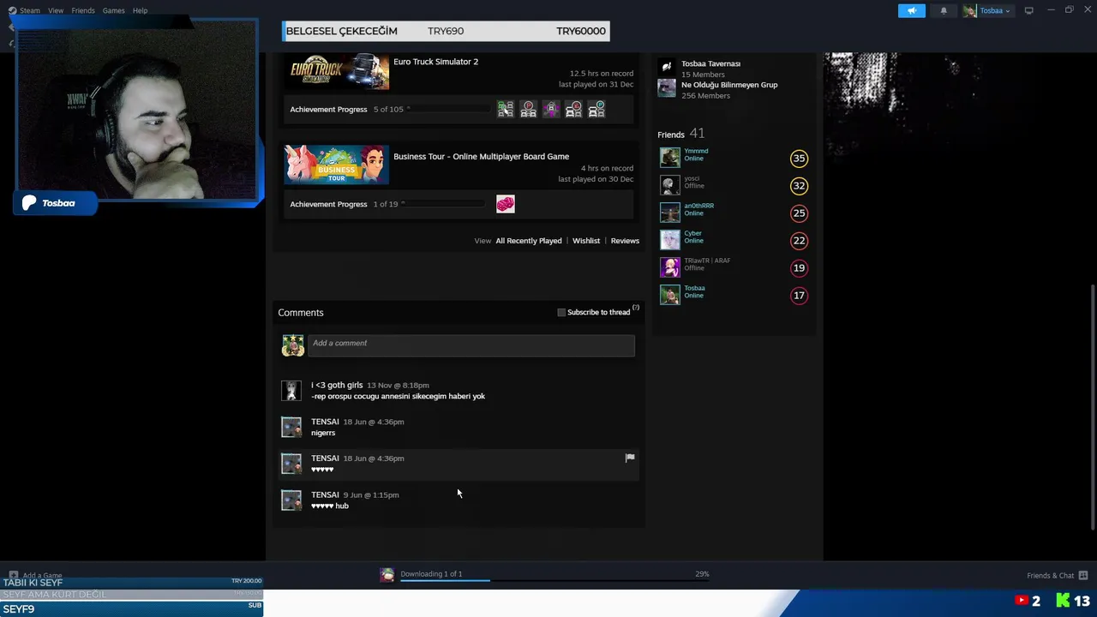This screenshot has height=617, width=1097.
Task: Click the downloading game icon
Action: coord(387,575)
